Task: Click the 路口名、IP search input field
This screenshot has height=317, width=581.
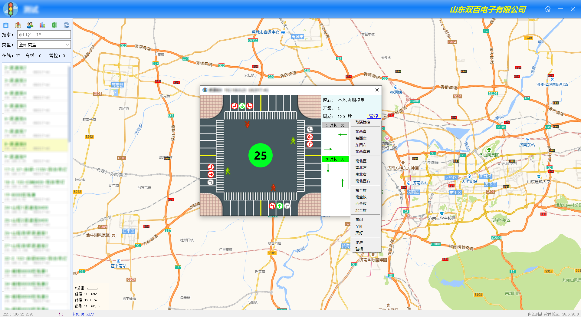Action: (x=44, y=35)
